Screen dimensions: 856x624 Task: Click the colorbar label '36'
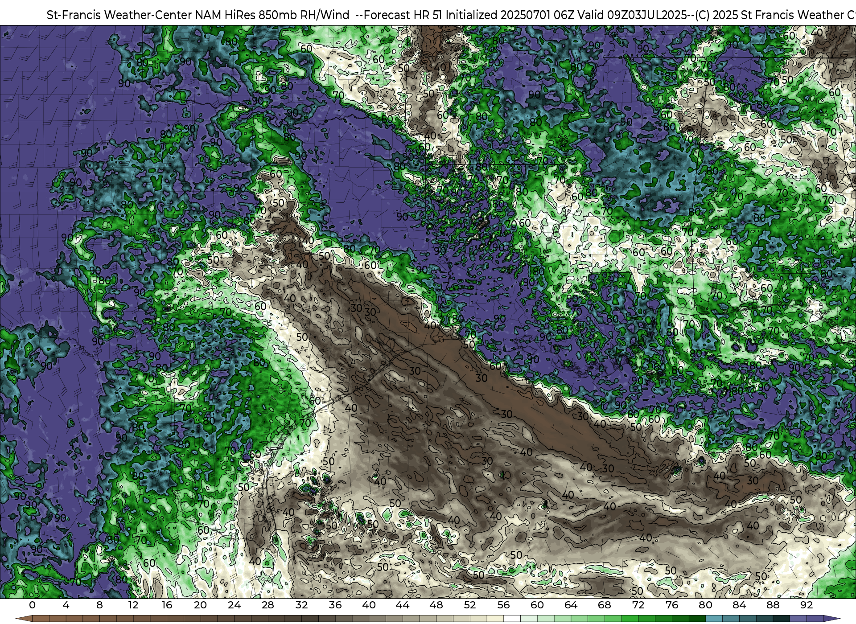coord(335,605)
